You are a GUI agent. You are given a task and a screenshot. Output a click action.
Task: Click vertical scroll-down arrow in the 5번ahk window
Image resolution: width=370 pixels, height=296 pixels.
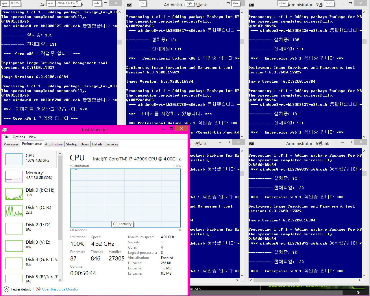[242, 275]
